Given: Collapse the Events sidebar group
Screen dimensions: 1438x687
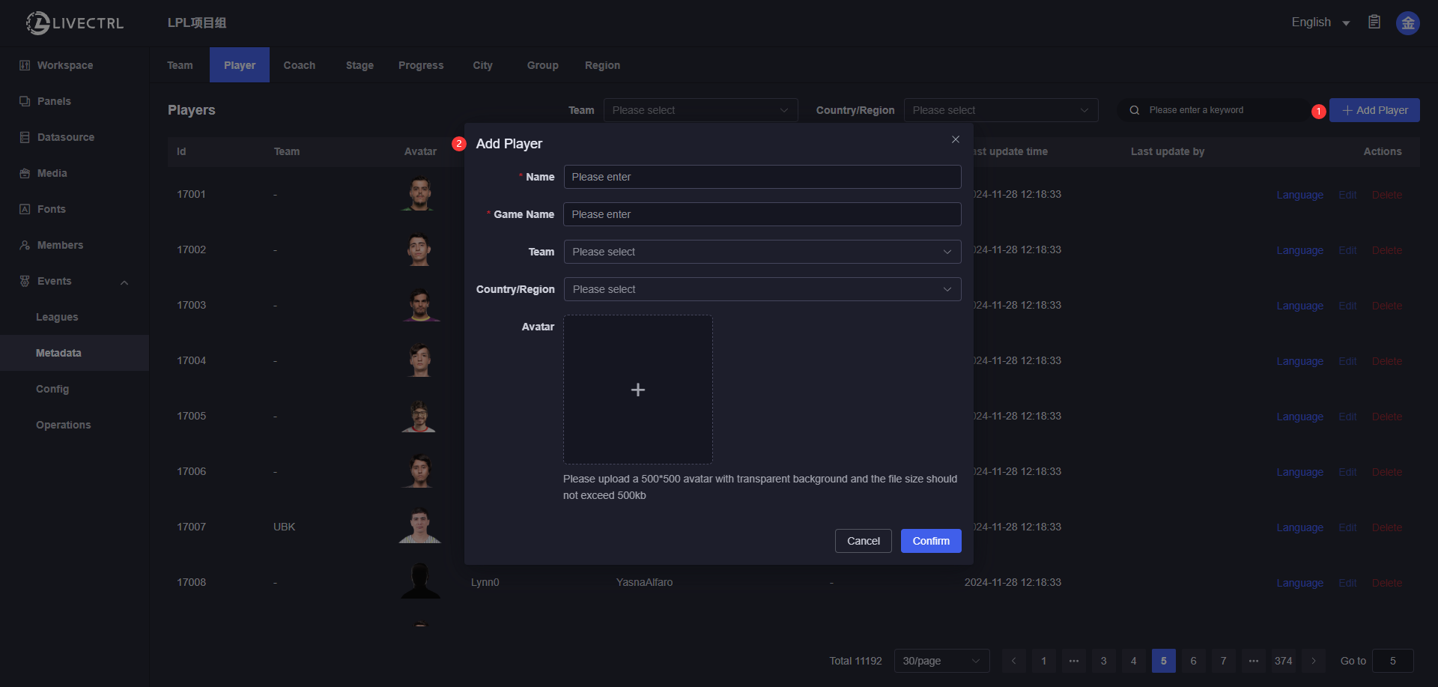Looking at the screenshot, I should pyautogui.click(x=124, y=282).
